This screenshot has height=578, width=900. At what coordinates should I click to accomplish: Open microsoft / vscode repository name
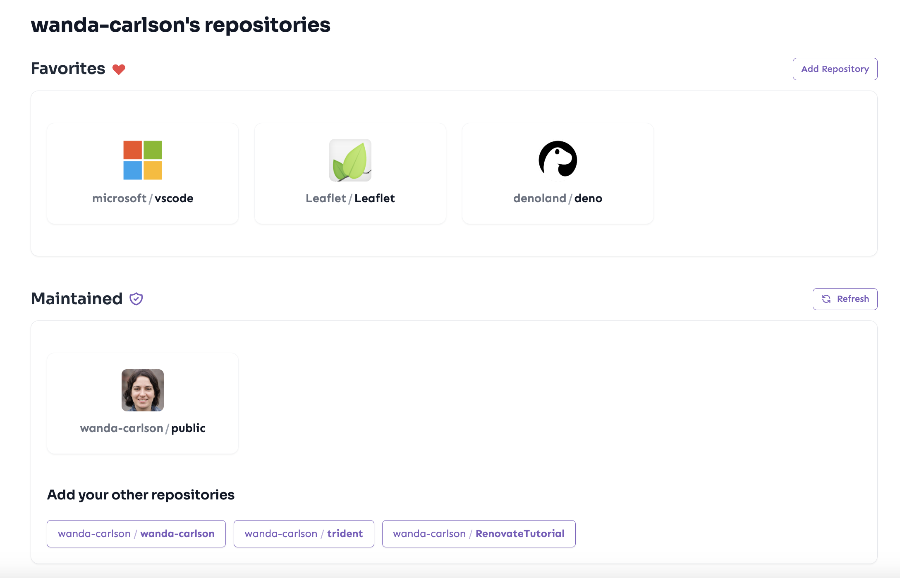[143, 198]
